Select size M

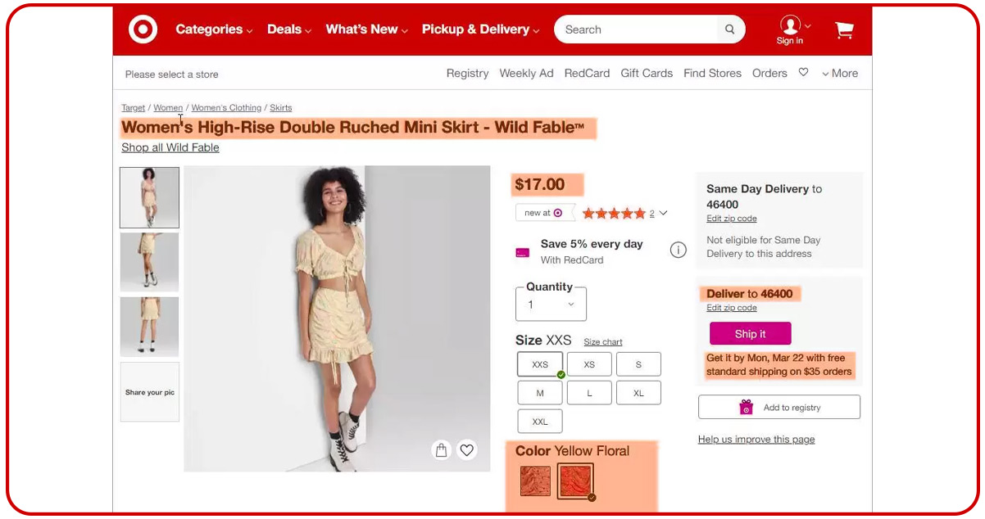click(x=540, y=393)
